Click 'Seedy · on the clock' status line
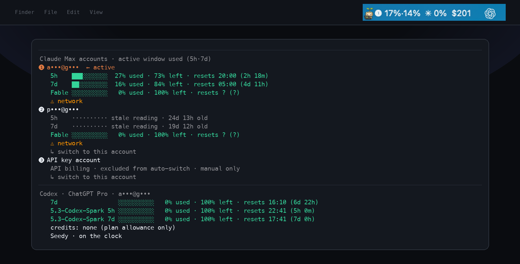This screenshot has width=520, height=264. [x=86, y=236]
